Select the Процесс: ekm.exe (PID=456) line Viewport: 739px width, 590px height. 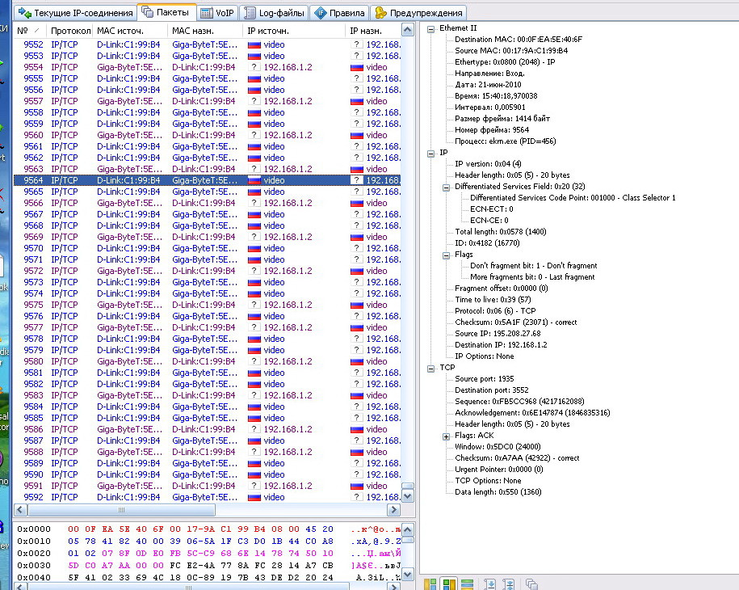pos(506,141)
